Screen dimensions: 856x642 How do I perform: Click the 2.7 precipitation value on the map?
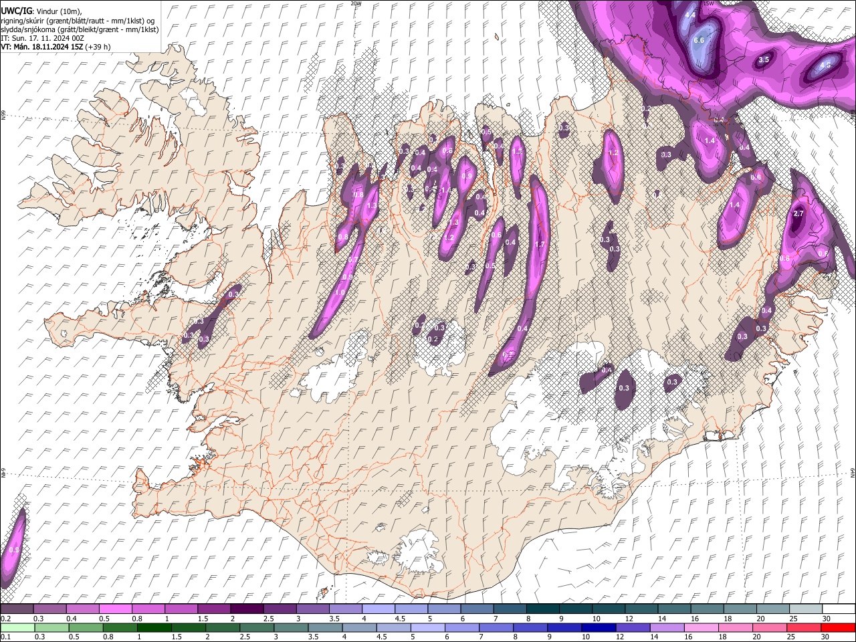pos(798,213)
